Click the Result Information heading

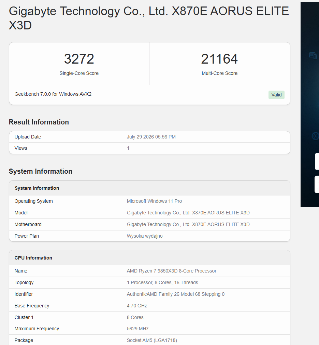point(39,122)
